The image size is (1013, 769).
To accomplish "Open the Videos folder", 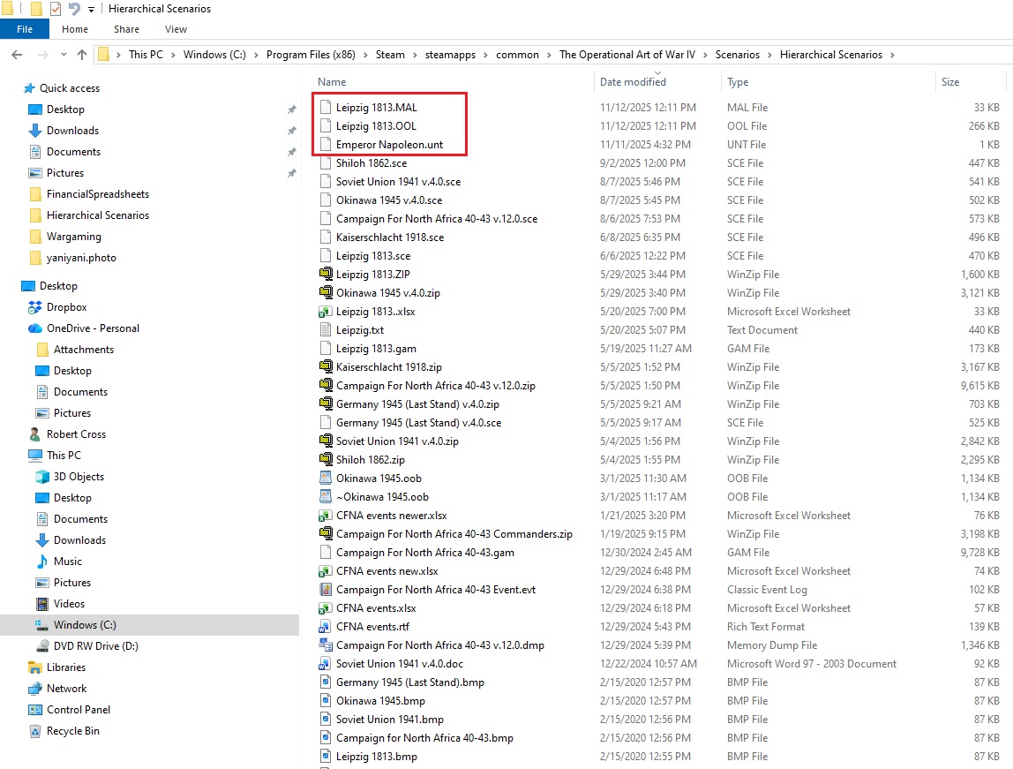I will [x=69, y=604].
